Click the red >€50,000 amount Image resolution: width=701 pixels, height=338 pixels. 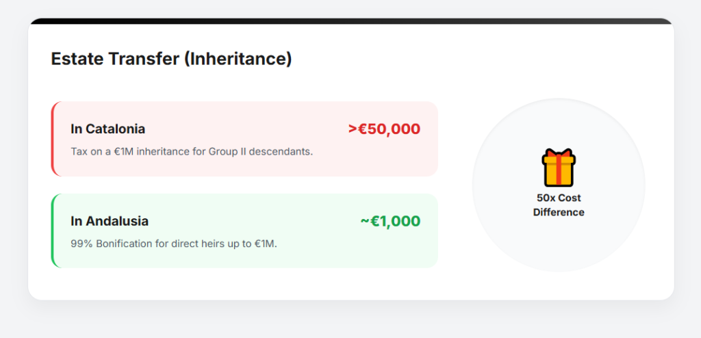point(384,129)
